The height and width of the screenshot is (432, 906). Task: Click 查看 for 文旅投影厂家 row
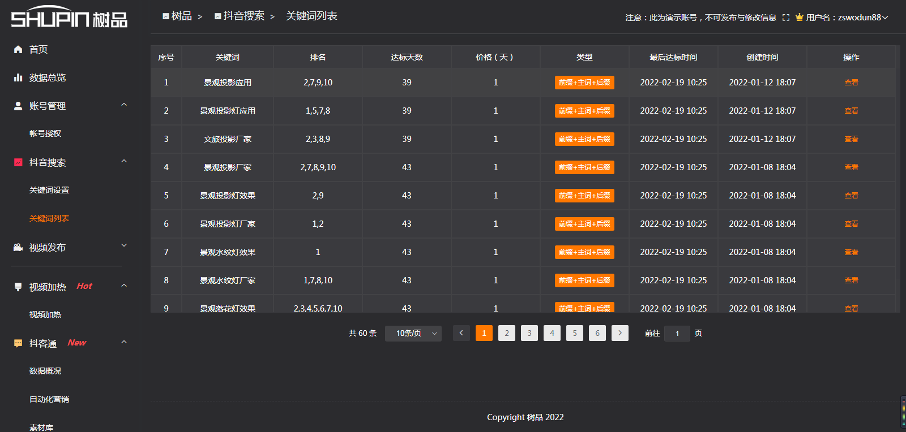(x=851, y=139)
